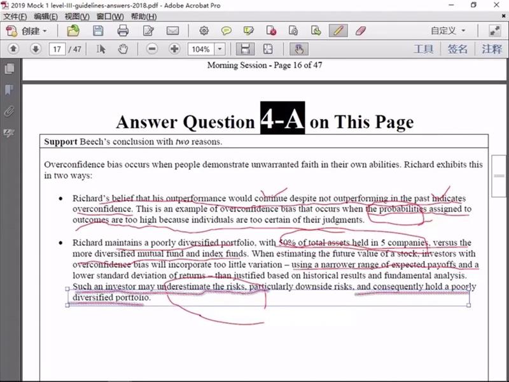Toggle the touch mode hand icon
The image size is (509, 382).
(298, 49)
